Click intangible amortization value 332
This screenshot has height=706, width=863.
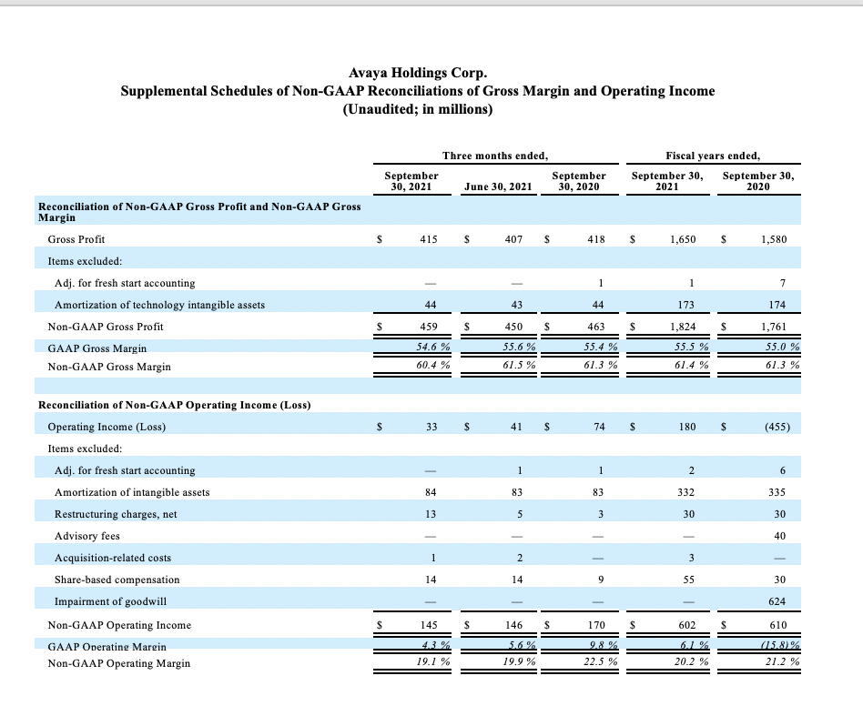[685, 492]
